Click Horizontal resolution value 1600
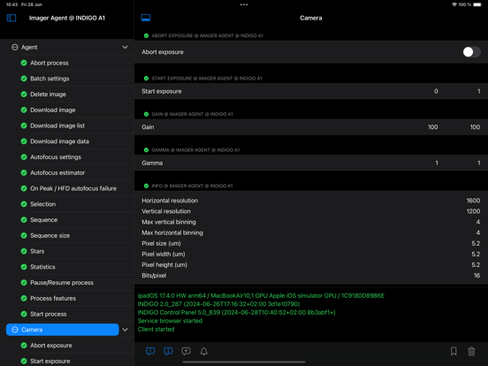488x366 pixels. (x=473, y=201)
